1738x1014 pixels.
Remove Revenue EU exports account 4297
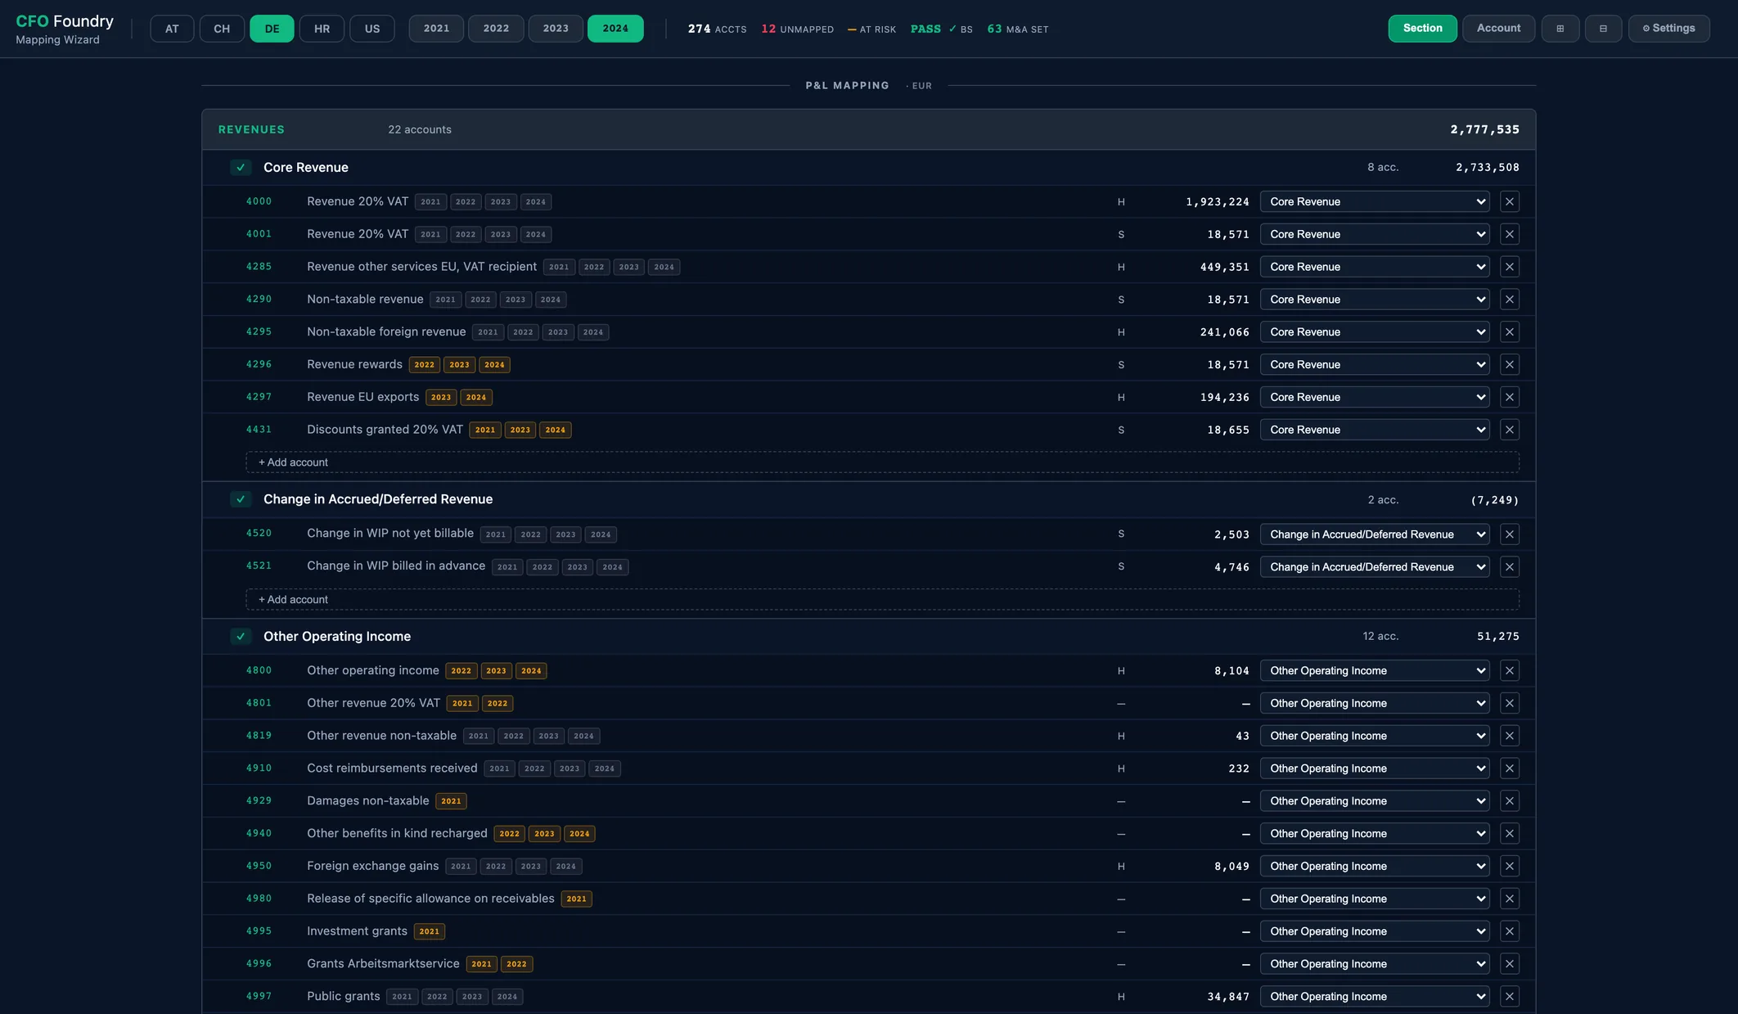[1510, 397]
